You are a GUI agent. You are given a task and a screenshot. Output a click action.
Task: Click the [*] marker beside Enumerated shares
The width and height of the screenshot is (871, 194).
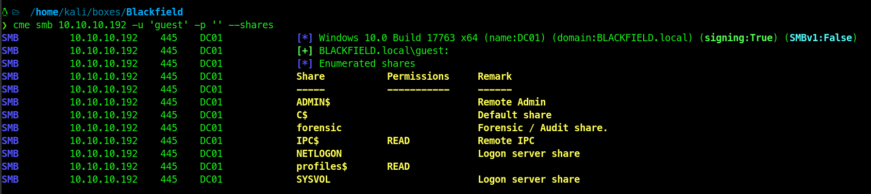pyautogui.click(x=305, y=63)
